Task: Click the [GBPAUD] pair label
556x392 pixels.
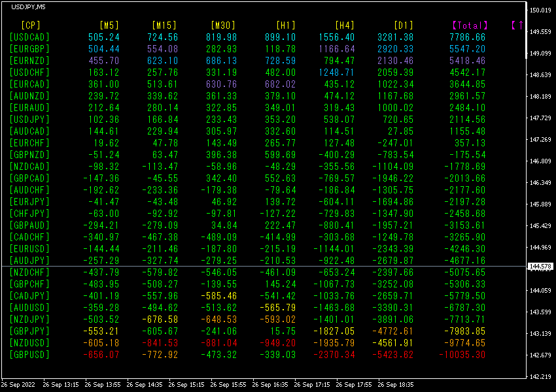Action: coord(30,225)
